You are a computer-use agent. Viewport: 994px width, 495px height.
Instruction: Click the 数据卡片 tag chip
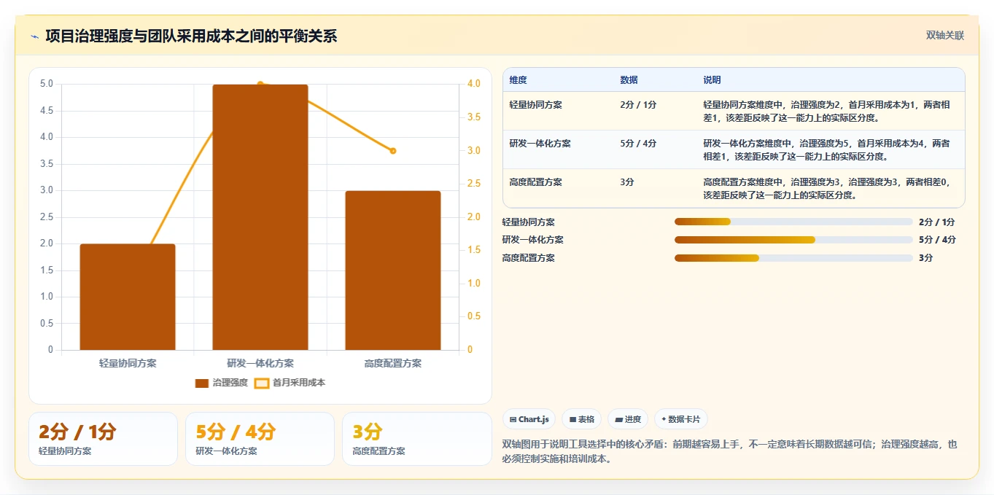[x=680, y=419]
